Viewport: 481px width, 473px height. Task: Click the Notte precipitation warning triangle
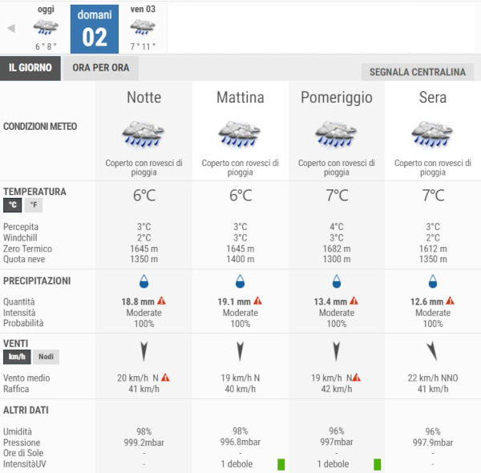click(x=161, y=301)
